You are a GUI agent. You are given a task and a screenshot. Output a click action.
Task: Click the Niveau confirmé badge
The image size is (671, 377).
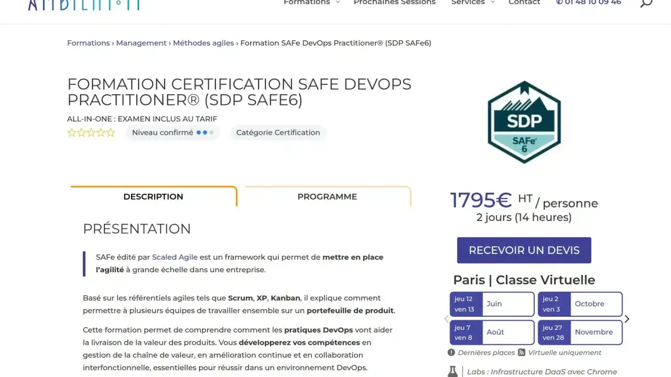(172, 132)
